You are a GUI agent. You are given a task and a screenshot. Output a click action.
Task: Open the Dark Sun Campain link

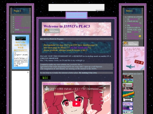point(22,27)
